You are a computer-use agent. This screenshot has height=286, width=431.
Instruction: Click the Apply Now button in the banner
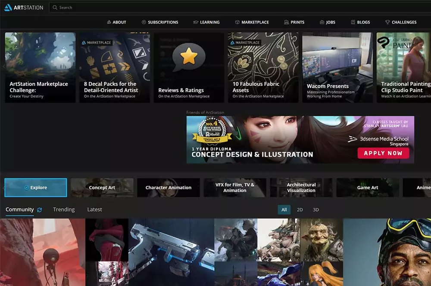pos(383,153)
